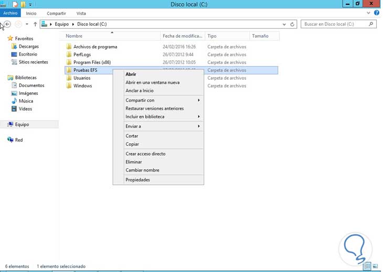The height and width of the screenshot is (272, 383).
Task: Select the PerfLogs folder icon
Action: pyautogui.click(x=69, y=55)
